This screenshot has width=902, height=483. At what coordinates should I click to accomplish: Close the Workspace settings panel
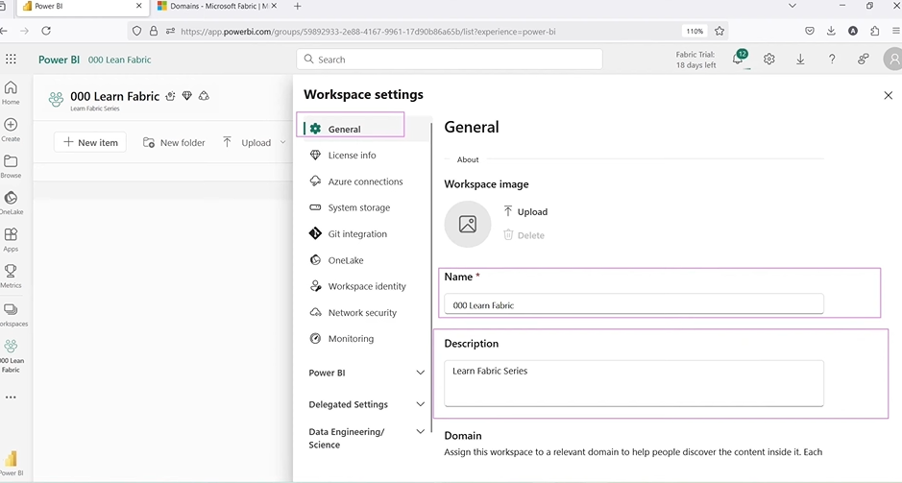click(889, 95)
